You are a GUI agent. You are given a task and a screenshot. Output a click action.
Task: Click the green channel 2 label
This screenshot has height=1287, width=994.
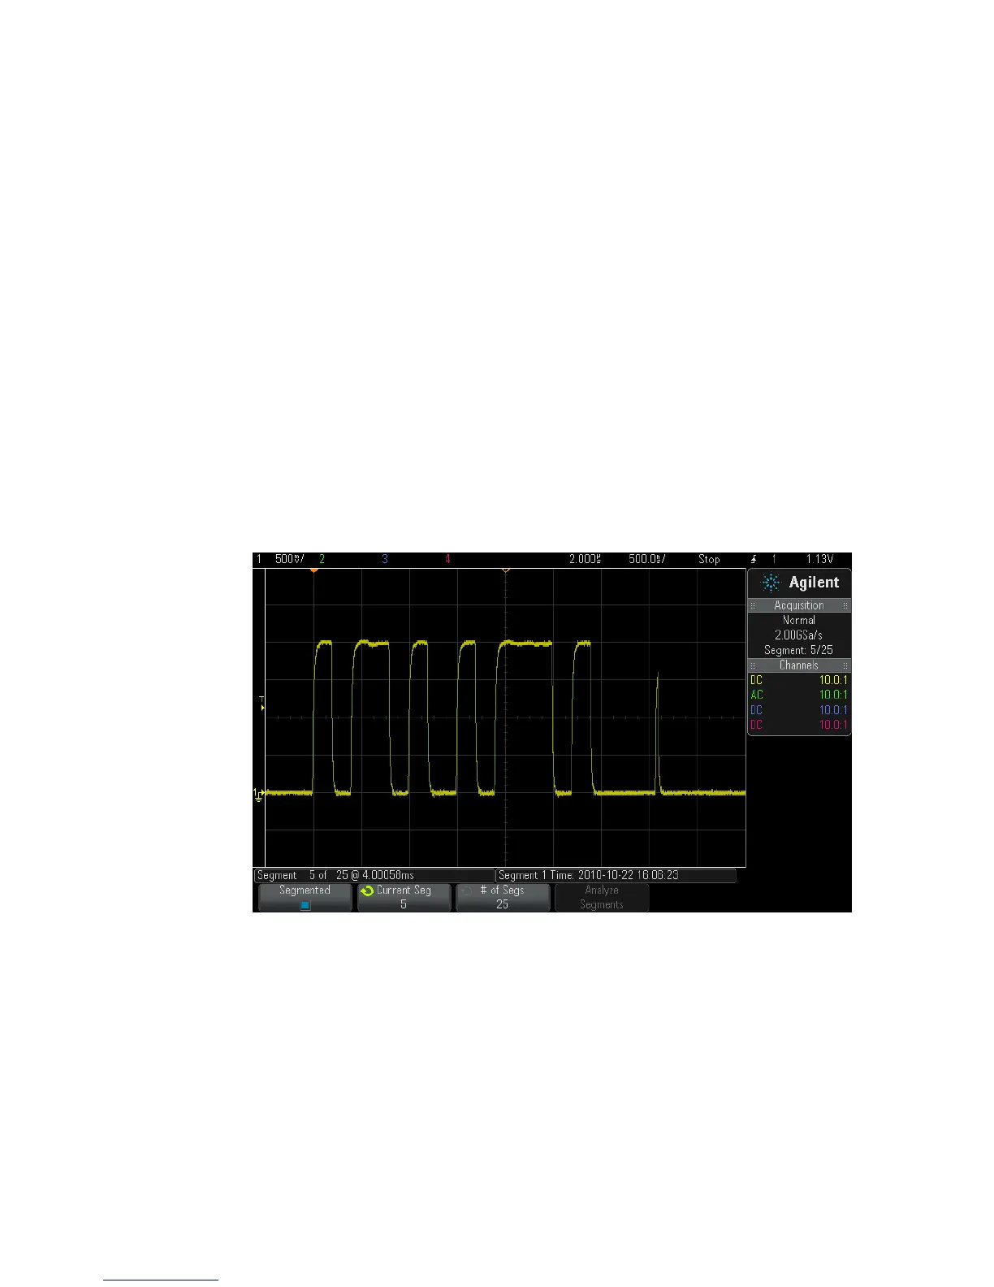coord(322,559)
